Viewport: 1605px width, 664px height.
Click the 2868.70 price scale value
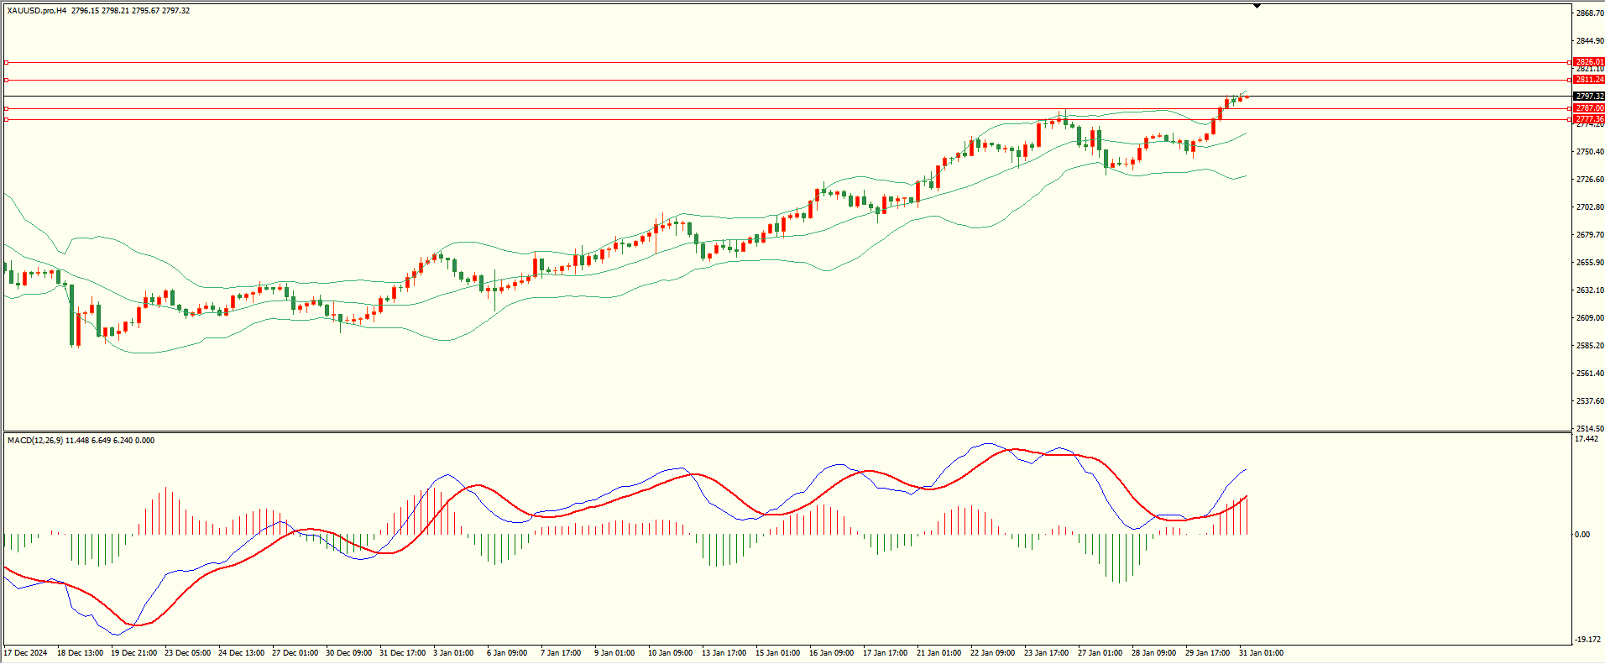tap(1591, 13)
